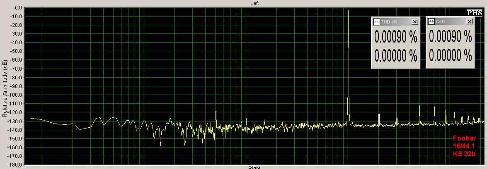Click the -80.0 y-axis value

(x=16, y=77)
